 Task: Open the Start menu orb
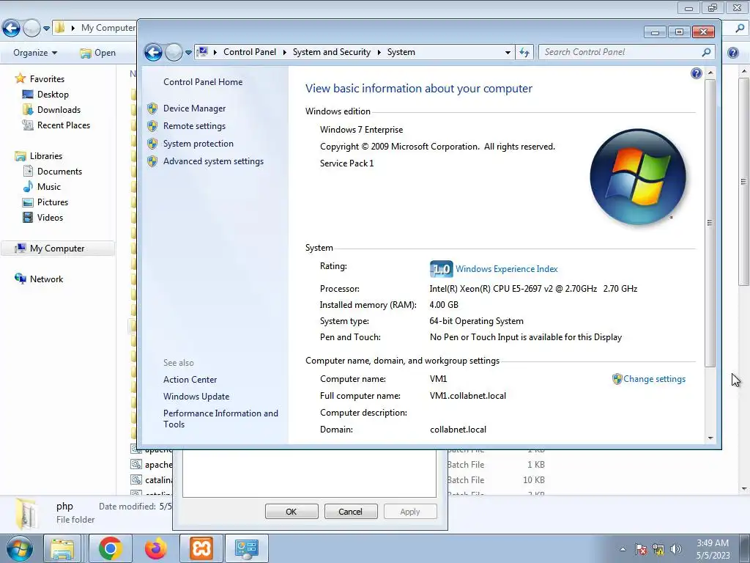[x=19, y=548]
